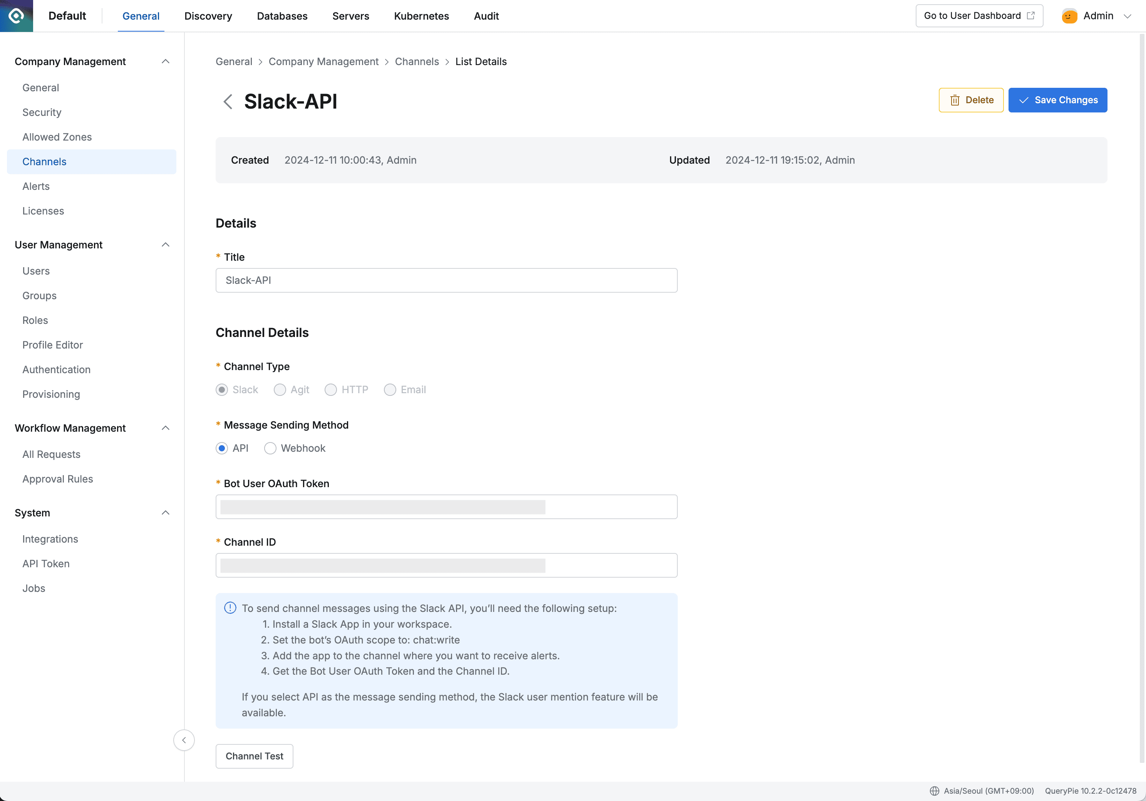Screen dimensions: 1146x801
Task: Select the Email channel type
Action: [x=390, y=390]
